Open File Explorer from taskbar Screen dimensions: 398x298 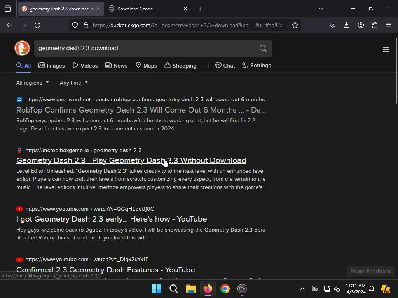[190, 289]
